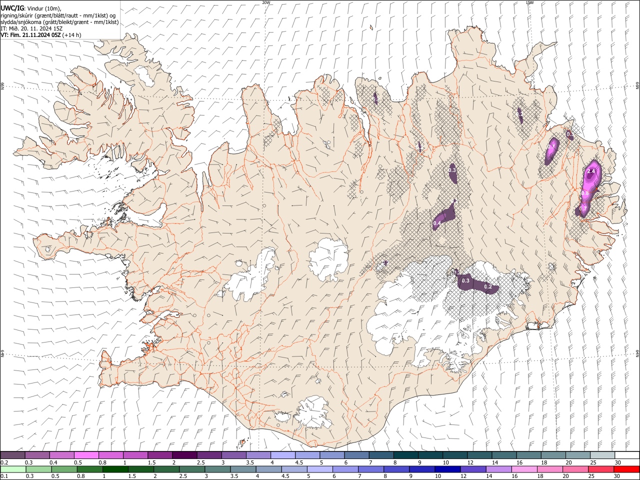The width and height of the screenshot is (640, 480).
Task: Click the violet 12–14 lower legend swatch
Action: pos(473,469)
